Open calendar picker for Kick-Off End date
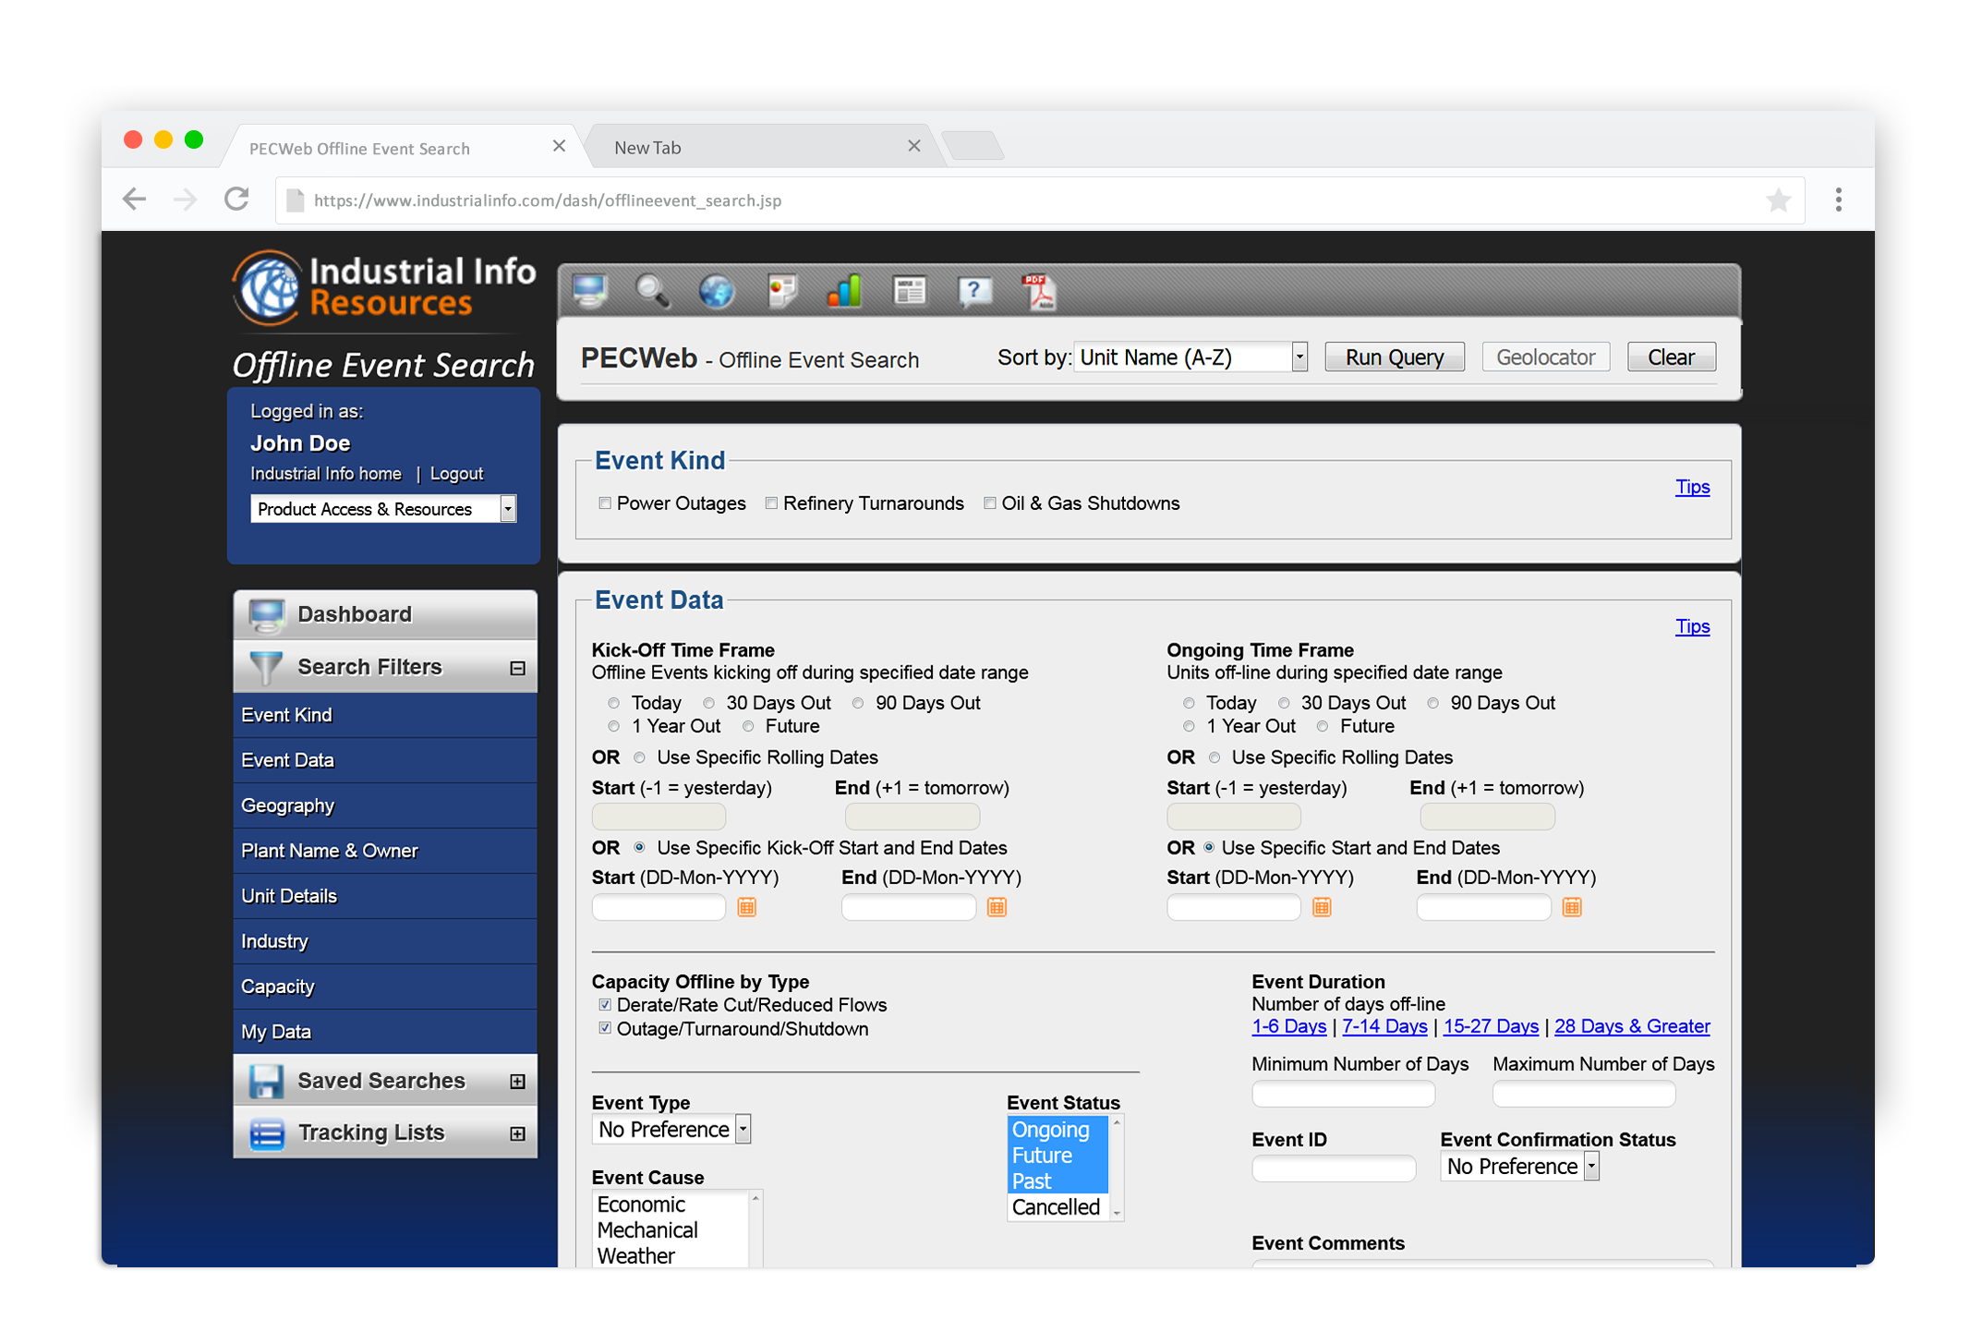Viewport: 1982px width, 1344px height. coord(997,907)
